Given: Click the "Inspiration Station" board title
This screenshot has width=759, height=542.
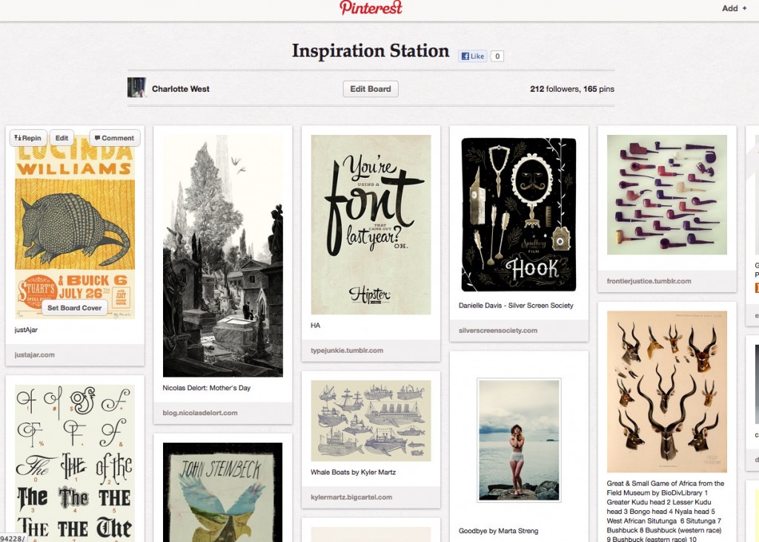Looking at the screenshot, I should click(371, 51).
